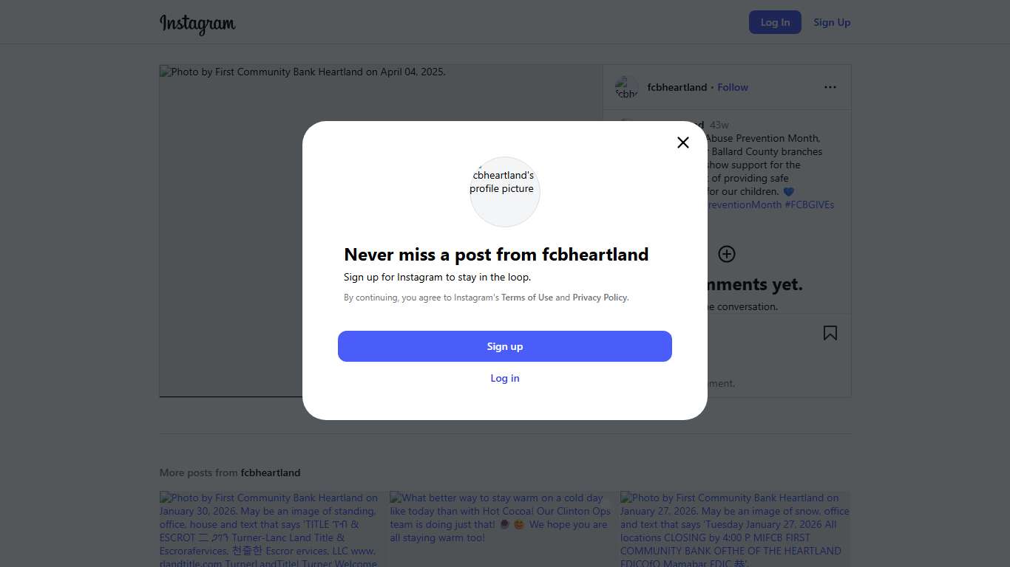Click fcbheartland's profile picture in the popup
This screenshot has width=1010, height=567.
click(505, 191)
